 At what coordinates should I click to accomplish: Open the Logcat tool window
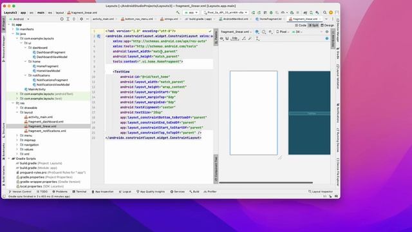coord(125,192)
